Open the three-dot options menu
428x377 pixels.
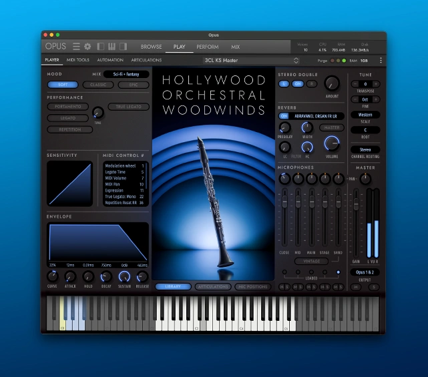pos(381,60)
